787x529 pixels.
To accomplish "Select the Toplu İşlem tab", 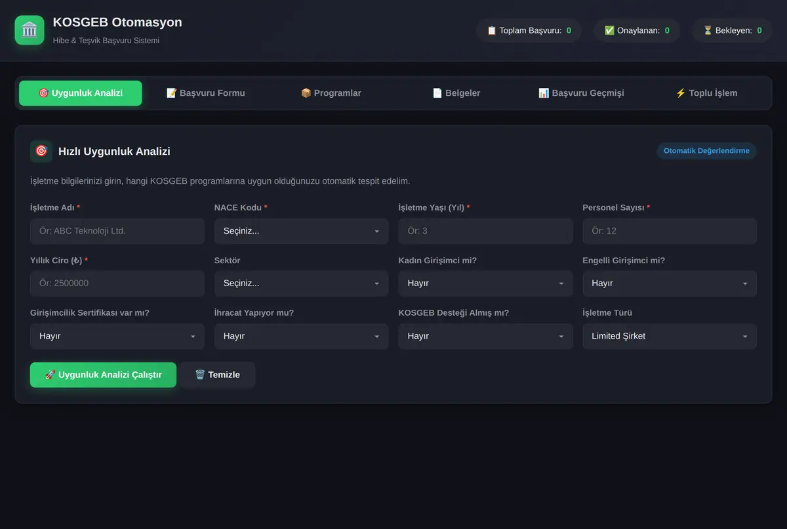I will (x=706, y=93).
